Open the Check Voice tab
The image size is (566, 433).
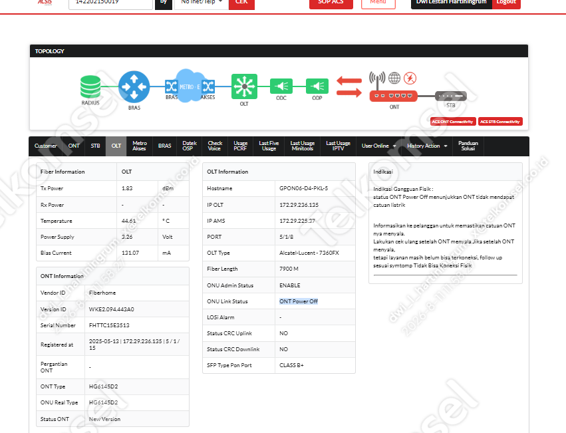point(215,146)
